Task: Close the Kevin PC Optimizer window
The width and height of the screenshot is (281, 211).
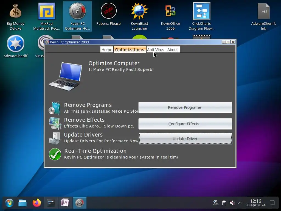Action: tap(233, 42)
